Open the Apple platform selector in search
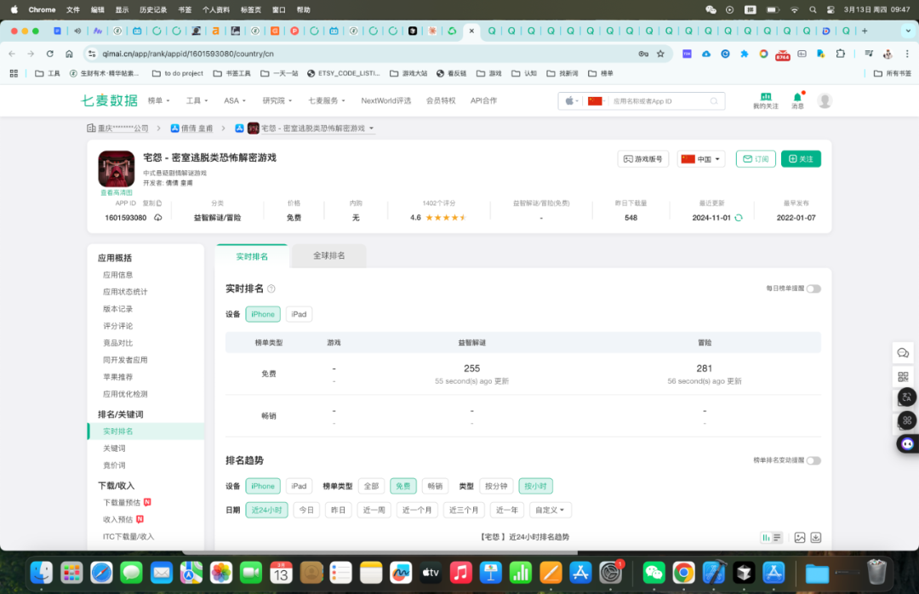The width and height of the screenshot is (919, 594). 572,101
